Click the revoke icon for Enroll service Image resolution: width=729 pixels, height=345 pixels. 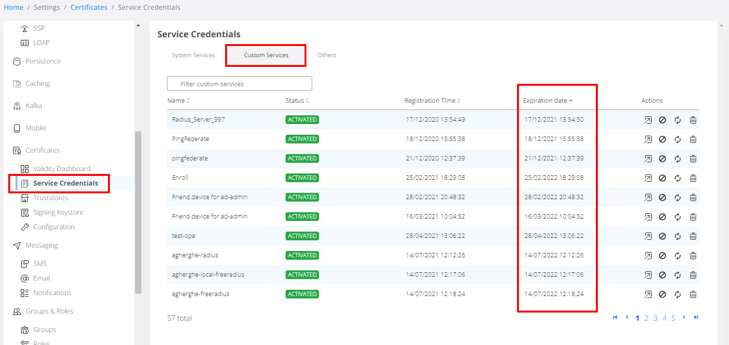point(663,178)
